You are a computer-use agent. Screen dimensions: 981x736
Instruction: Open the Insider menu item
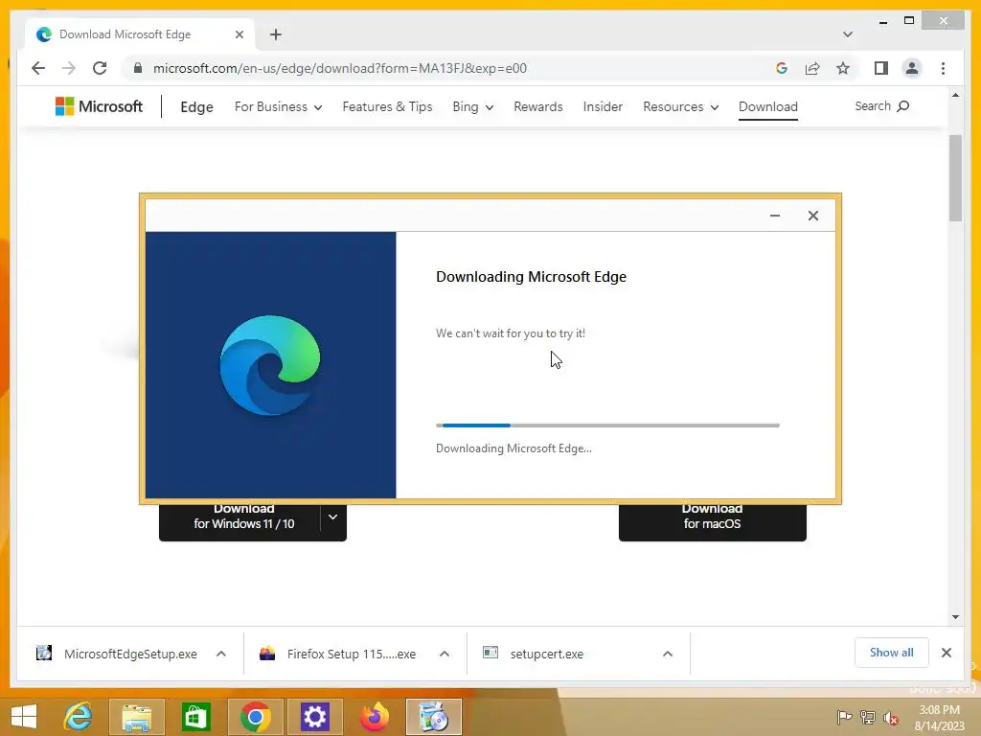[603, 107]
